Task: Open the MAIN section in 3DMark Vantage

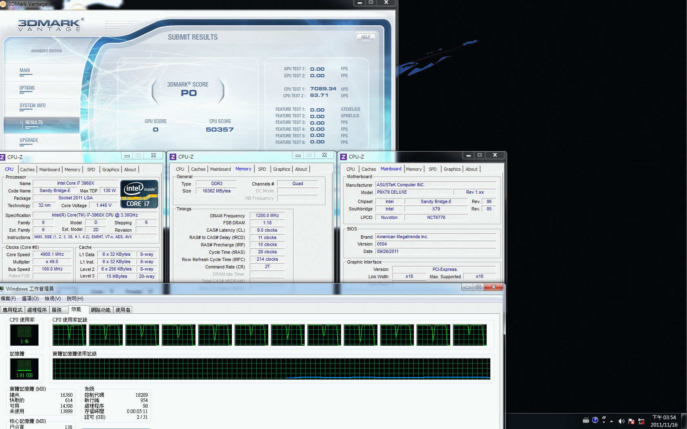Action: point(25,71)
